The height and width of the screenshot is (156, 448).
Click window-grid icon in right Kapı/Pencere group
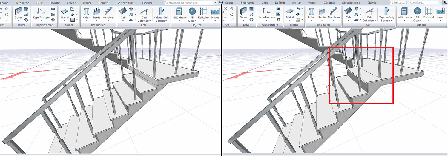(x=279, y=14)
